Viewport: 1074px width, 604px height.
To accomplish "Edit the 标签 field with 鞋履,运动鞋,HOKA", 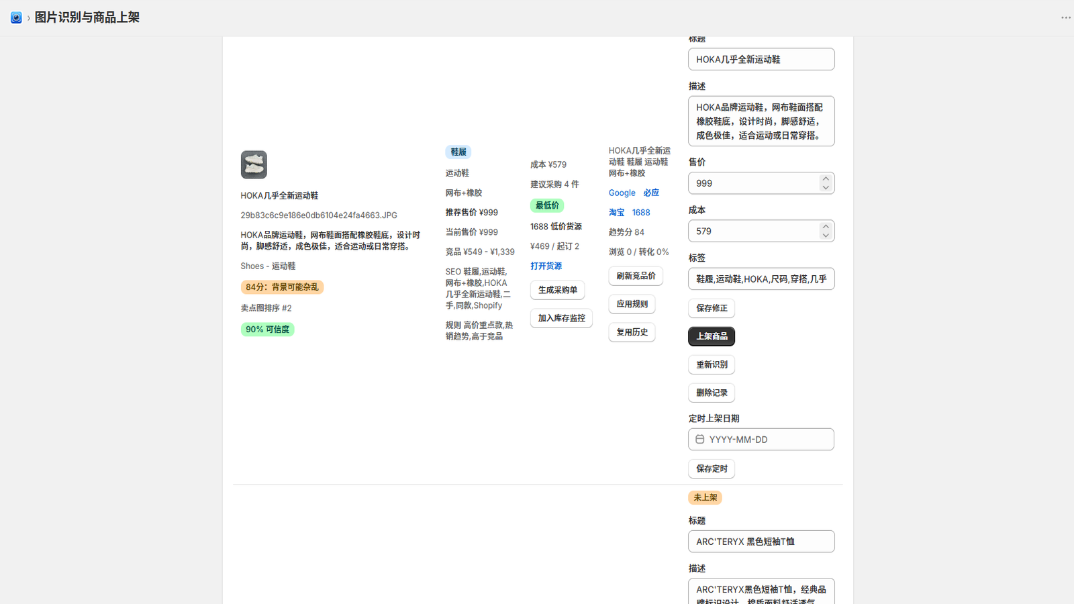I will [x=761, y=279].
